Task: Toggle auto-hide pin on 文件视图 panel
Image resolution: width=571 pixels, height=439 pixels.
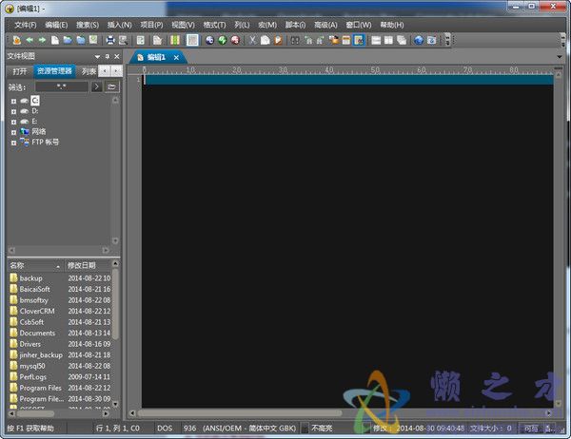Action: click(x=107, y=56)
